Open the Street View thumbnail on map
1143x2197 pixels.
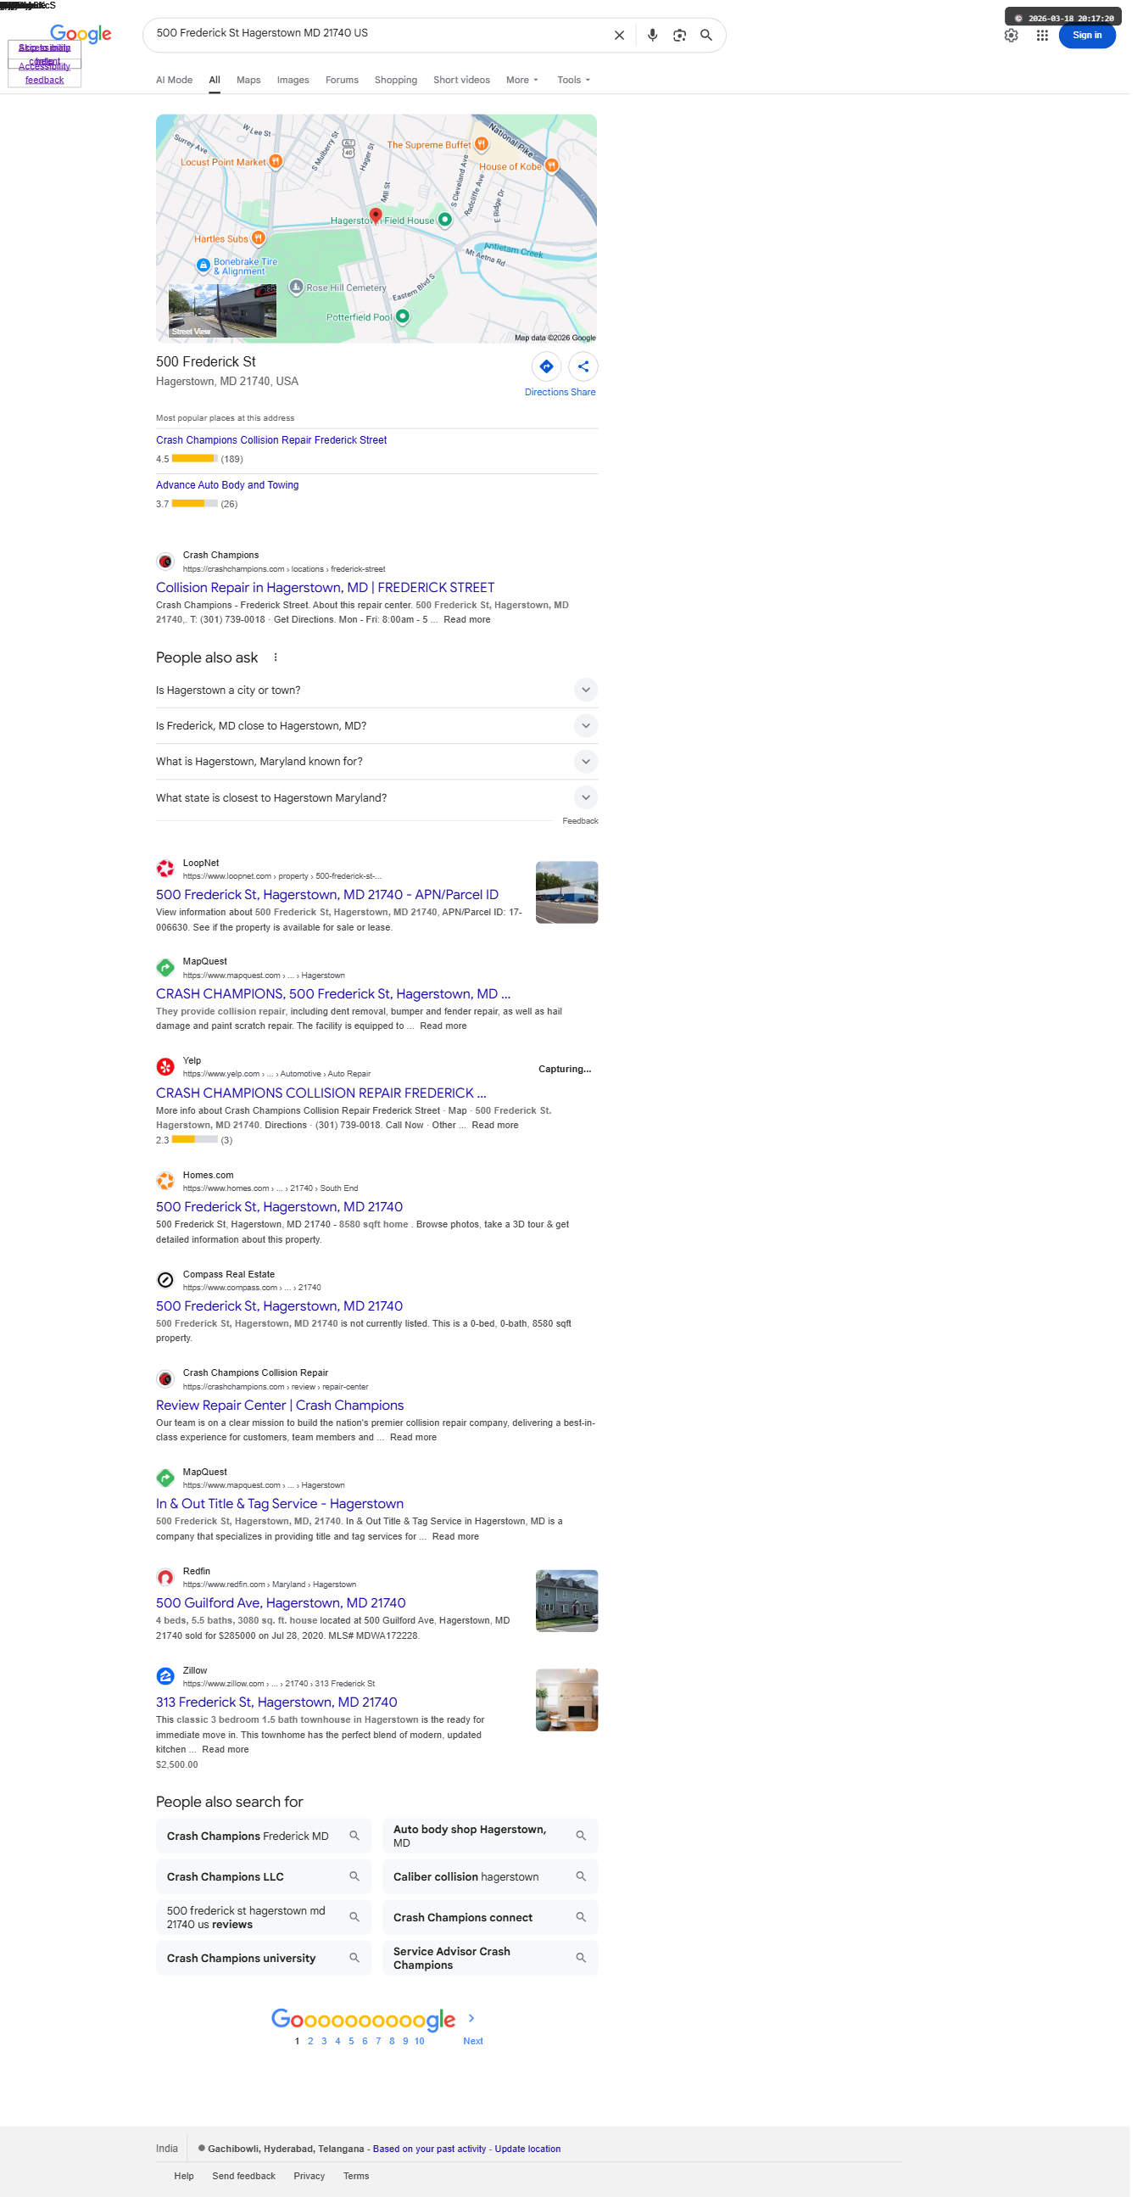click(x=225, y=314)
